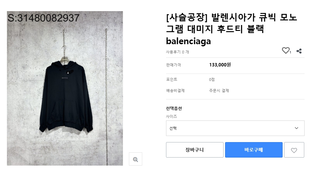
Task: Click the 사이즈 option label
Action: [172, 116]
